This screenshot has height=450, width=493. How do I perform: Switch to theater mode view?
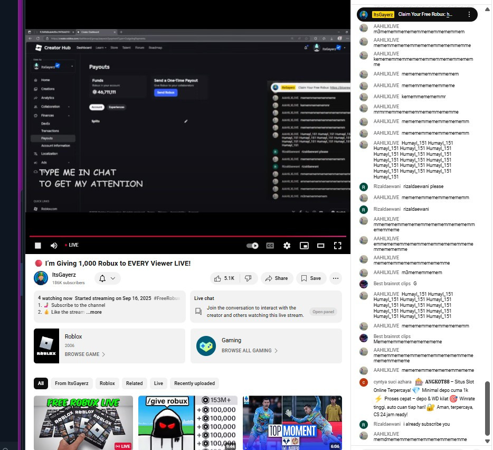(321, 246)
